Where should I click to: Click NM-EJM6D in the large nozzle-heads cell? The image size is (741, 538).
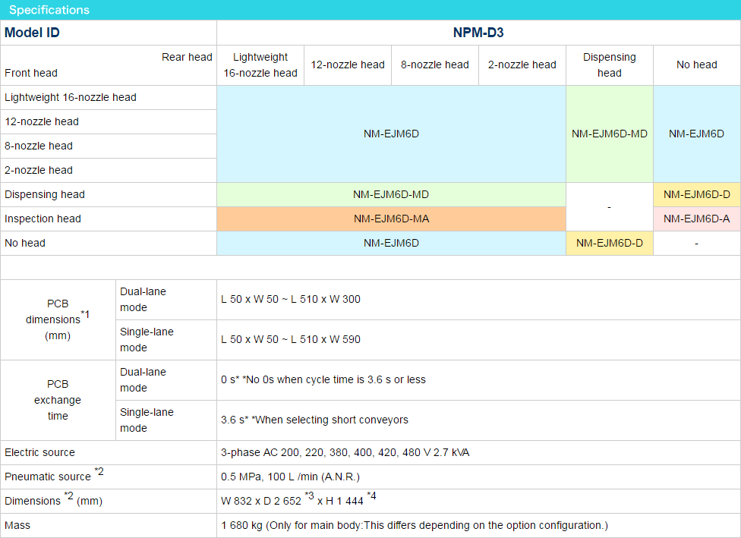[x=391, y=134]
